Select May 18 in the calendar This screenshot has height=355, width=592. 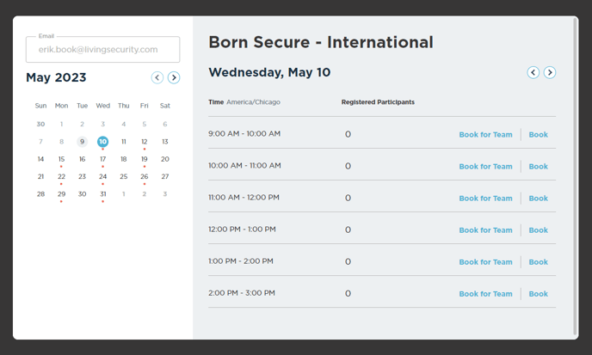click(123, 159)
